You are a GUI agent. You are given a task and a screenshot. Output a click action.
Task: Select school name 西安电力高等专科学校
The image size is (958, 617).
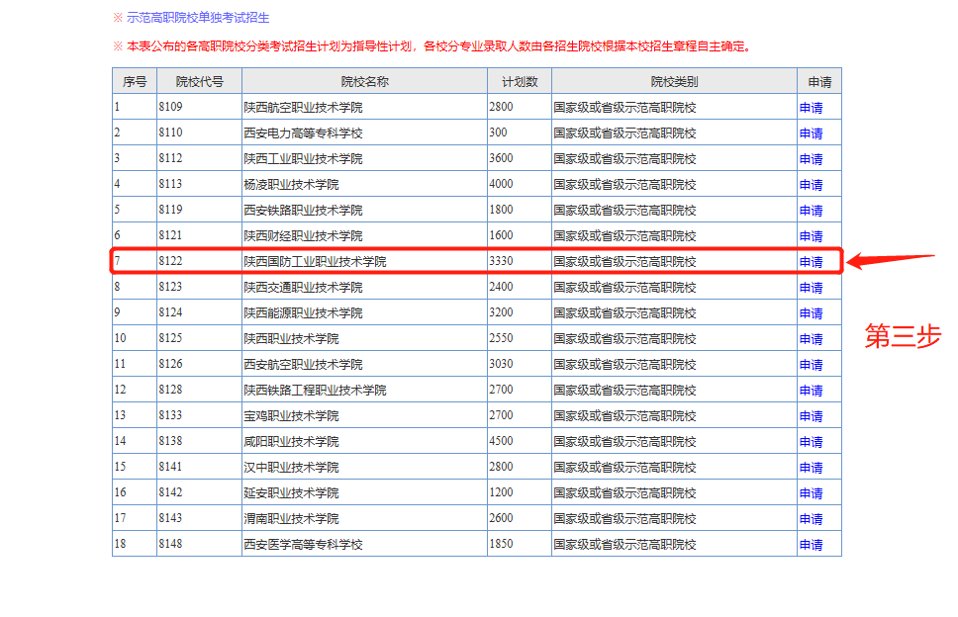pyautogui.click(x=303, y=133)
